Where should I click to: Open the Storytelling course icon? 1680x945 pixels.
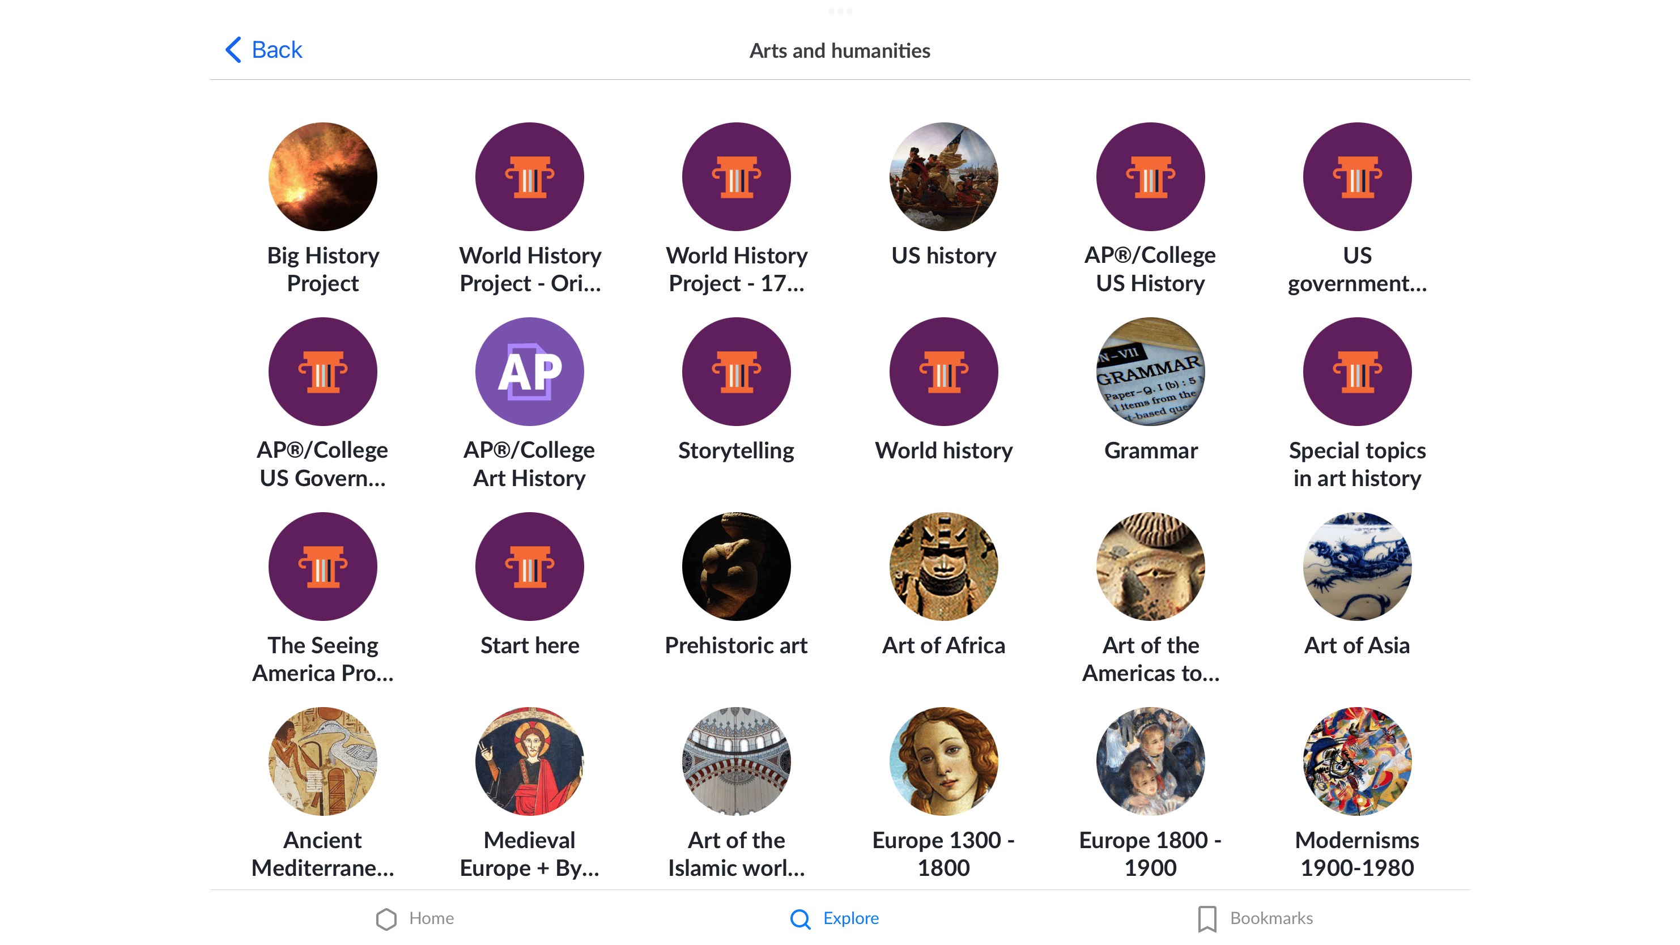click(736, 371)
